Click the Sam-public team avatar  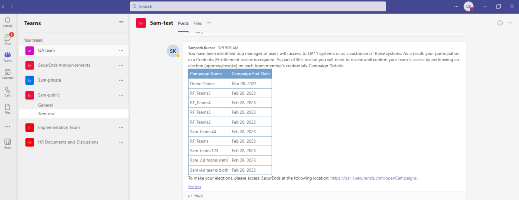point(30,95)
